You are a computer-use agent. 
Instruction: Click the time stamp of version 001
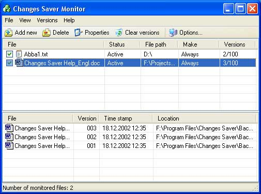click(x=124, y=146)
